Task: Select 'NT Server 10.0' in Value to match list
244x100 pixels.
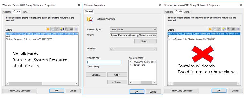Action: tap(143, 65)
